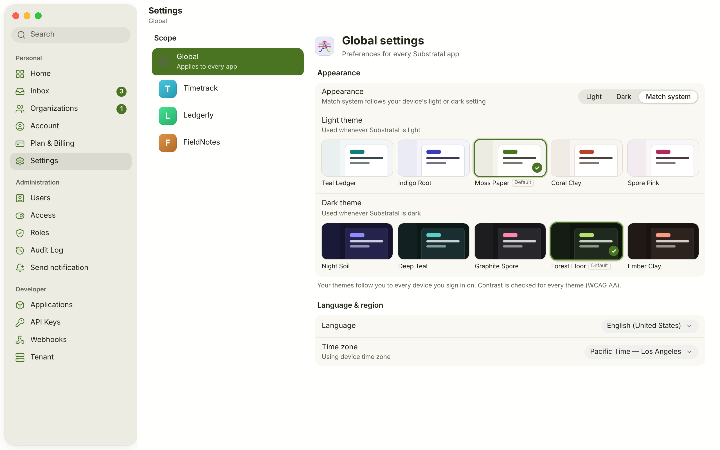Viewport: 720px width, 450px height.
Task: Choose the Coral Clay light theme
Action: [x=586, y=158]
